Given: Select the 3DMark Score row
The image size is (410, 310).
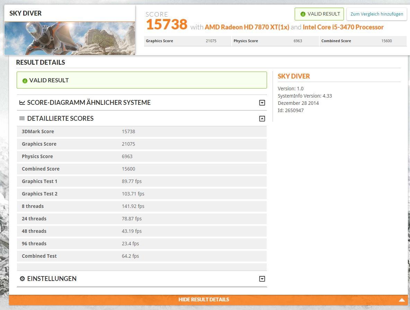Looking at the screenshot, I should click(x=142, y=131).
